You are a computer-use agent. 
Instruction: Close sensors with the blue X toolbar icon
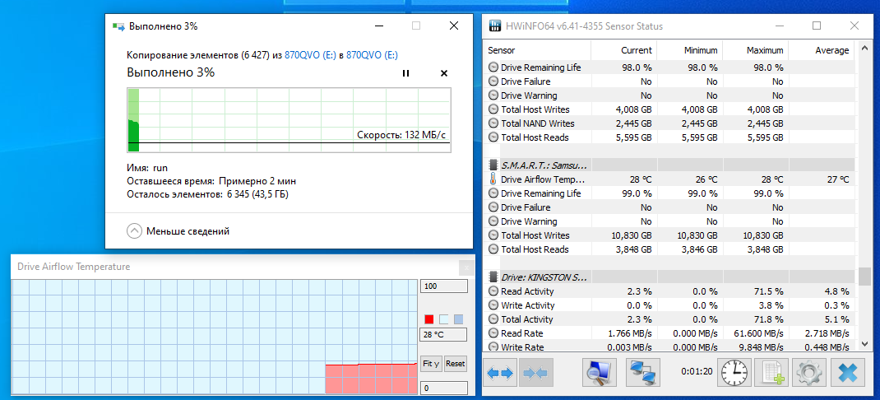pos(849,373)
